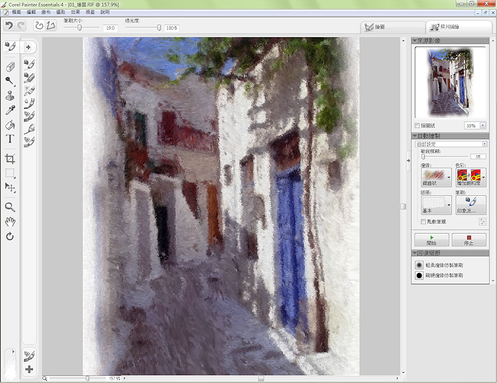Choose the second brush category icon
The width and height of the screenshot is (497, 383).
(29, 78)
